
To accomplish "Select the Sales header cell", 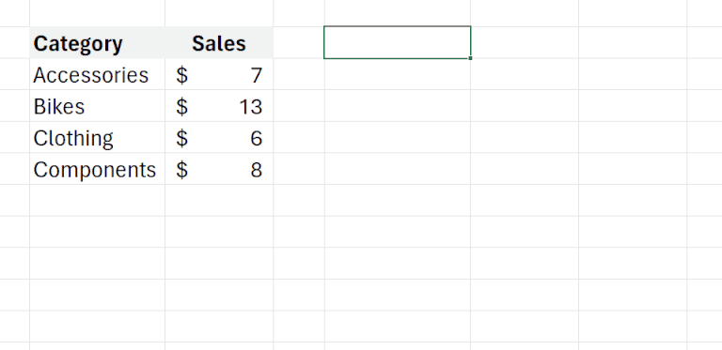I will click(x=219, y=43).
